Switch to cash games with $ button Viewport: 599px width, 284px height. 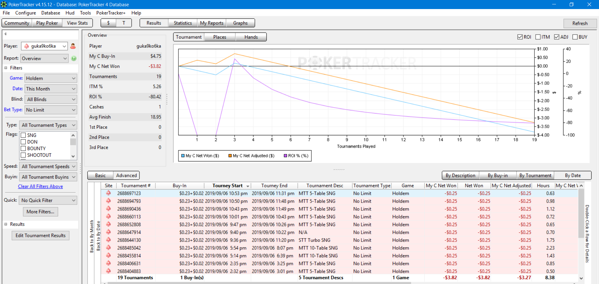click(x=108, y=23)
